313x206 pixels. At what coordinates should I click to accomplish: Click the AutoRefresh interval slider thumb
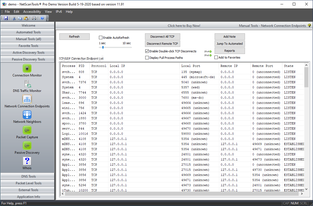tap(103, 47)
